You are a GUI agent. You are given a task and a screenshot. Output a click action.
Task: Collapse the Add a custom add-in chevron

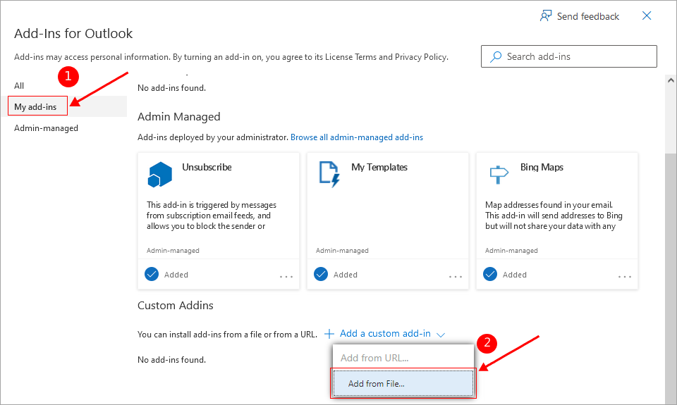tap(441, 335)
